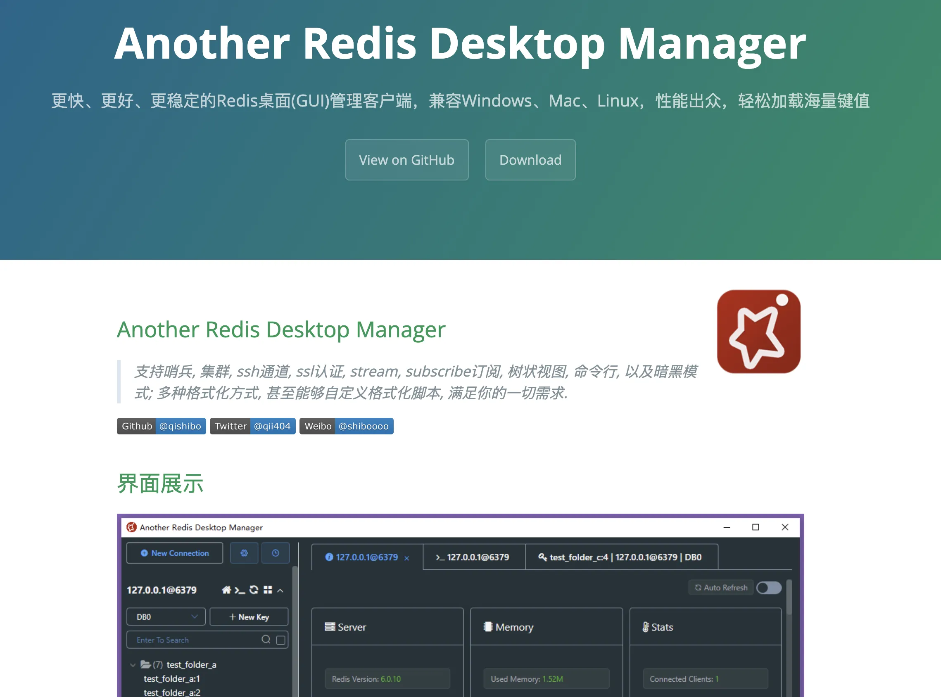The image size is (941, 697).
Task: Select key test_folder_a:2
Action: (x=172, y=692)
